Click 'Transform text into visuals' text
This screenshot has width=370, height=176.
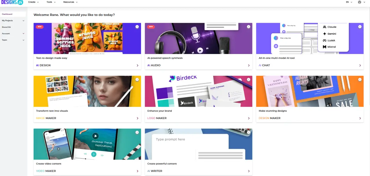[x=52, y=111]
